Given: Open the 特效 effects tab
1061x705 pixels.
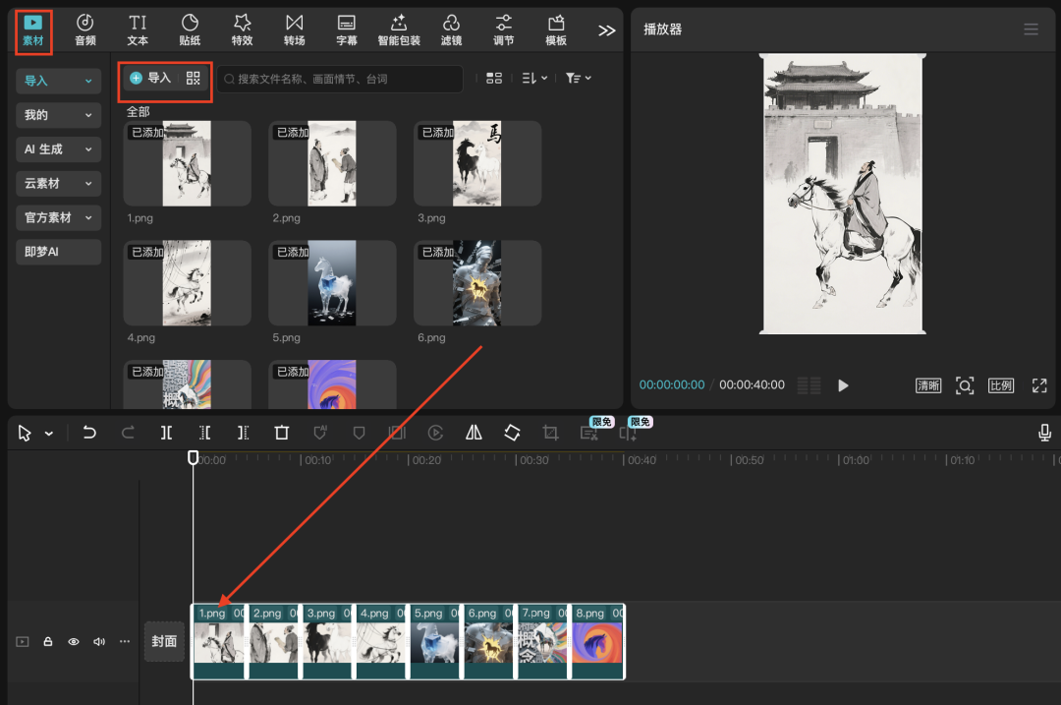Looking at the screenshot, I should 242,29.
